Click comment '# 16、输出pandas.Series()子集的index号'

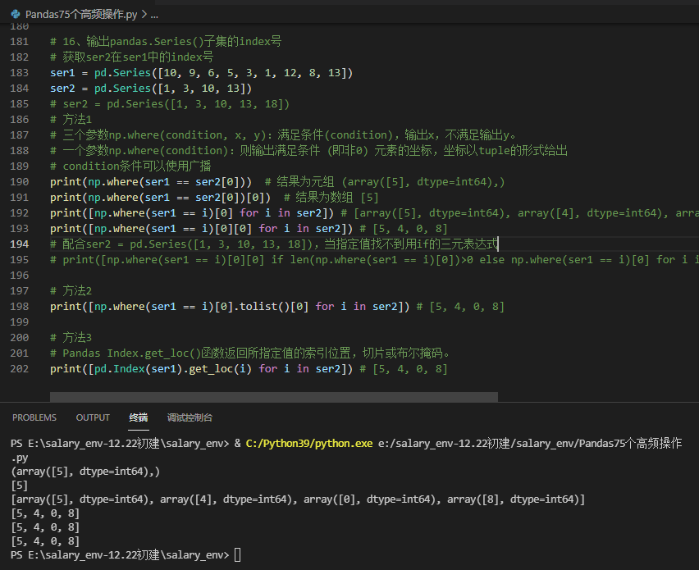point(166,42)
